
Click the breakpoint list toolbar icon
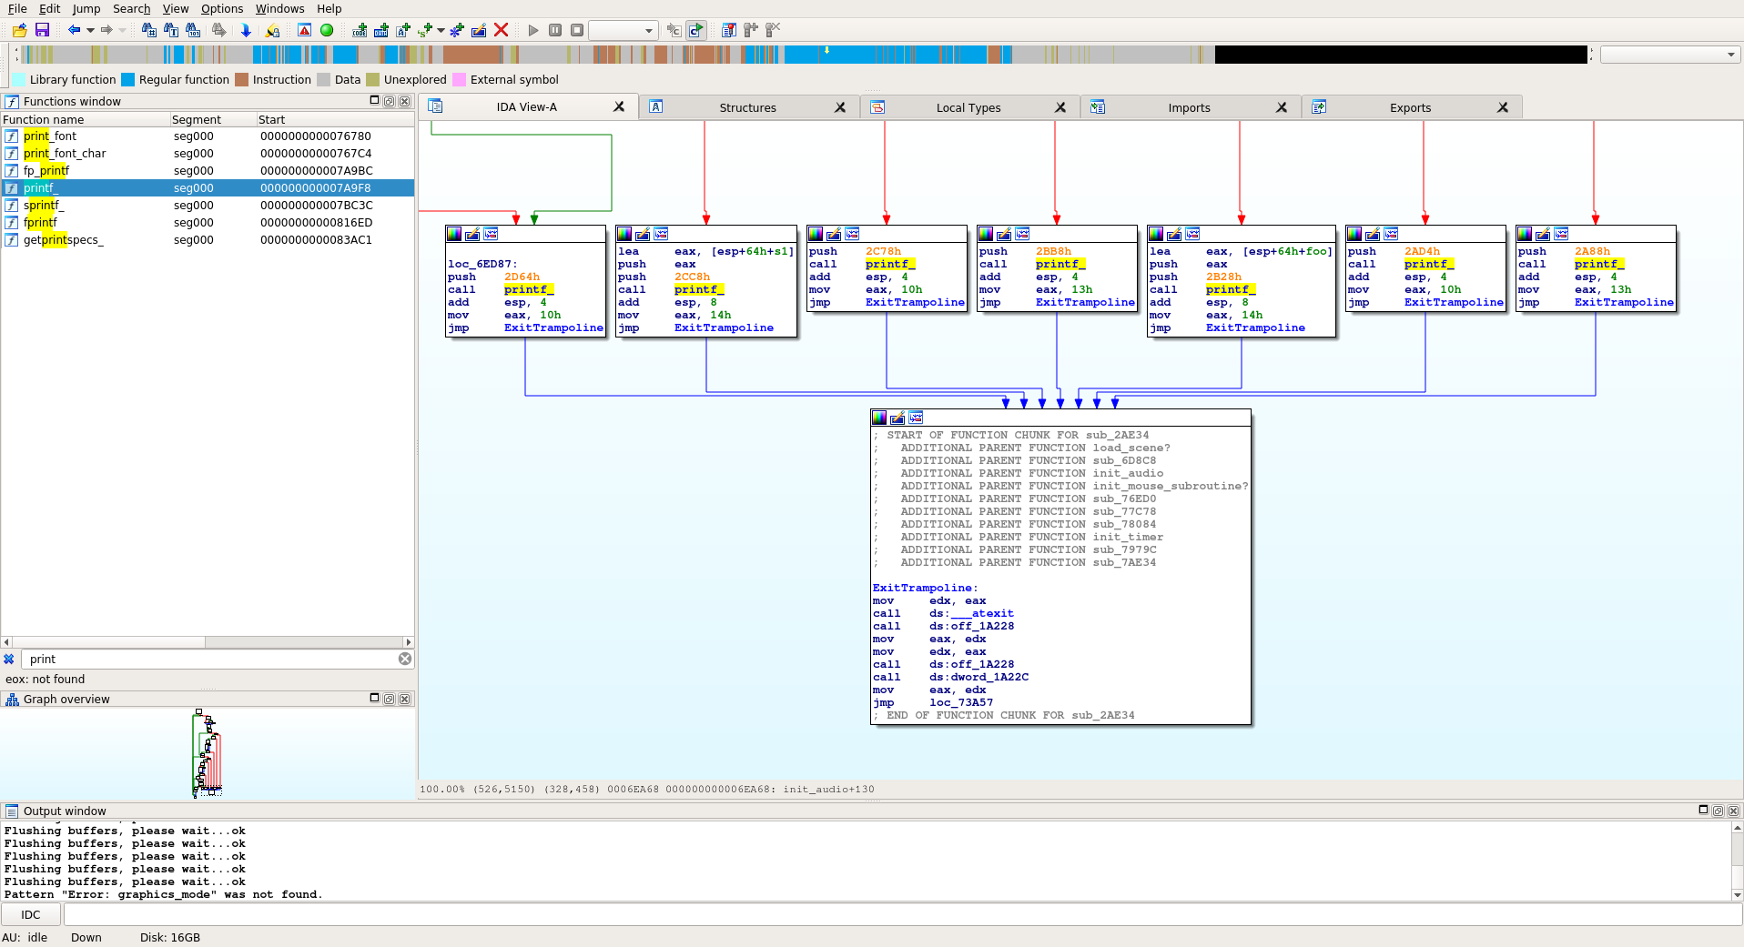[728, 30]
